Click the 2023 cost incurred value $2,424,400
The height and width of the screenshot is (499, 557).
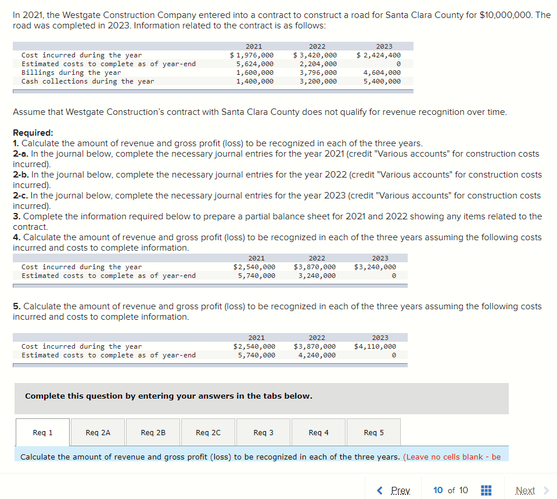tap(379, 55)
